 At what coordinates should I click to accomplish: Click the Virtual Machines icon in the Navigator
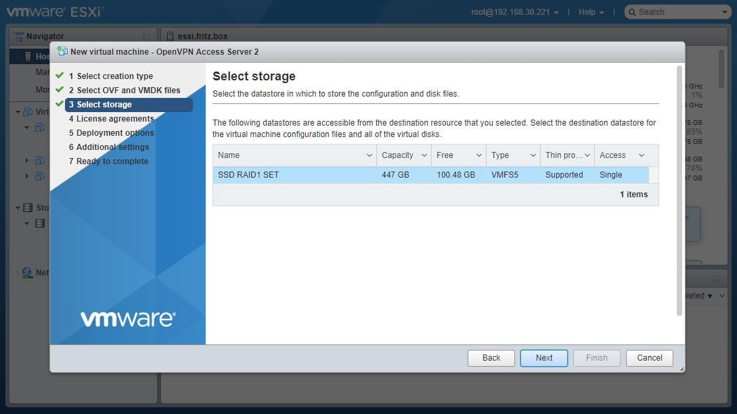(x=27, y=112)
